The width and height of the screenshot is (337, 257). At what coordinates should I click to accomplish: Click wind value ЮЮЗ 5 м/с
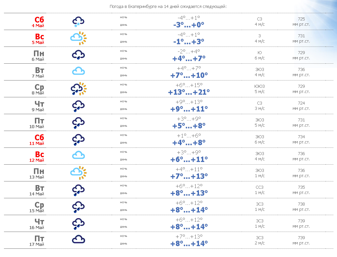[260, 89]
